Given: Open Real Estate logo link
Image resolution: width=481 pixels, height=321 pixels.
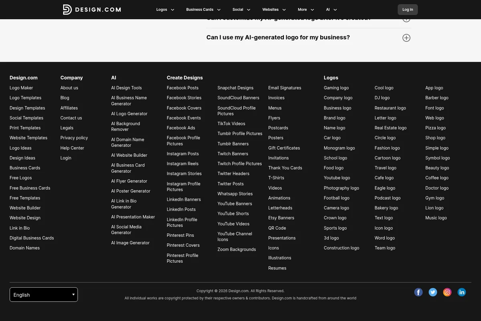Looking at the screenshot, I should [390, 128].
